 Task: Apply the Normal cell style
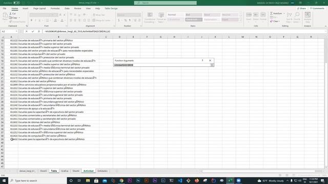176,15
